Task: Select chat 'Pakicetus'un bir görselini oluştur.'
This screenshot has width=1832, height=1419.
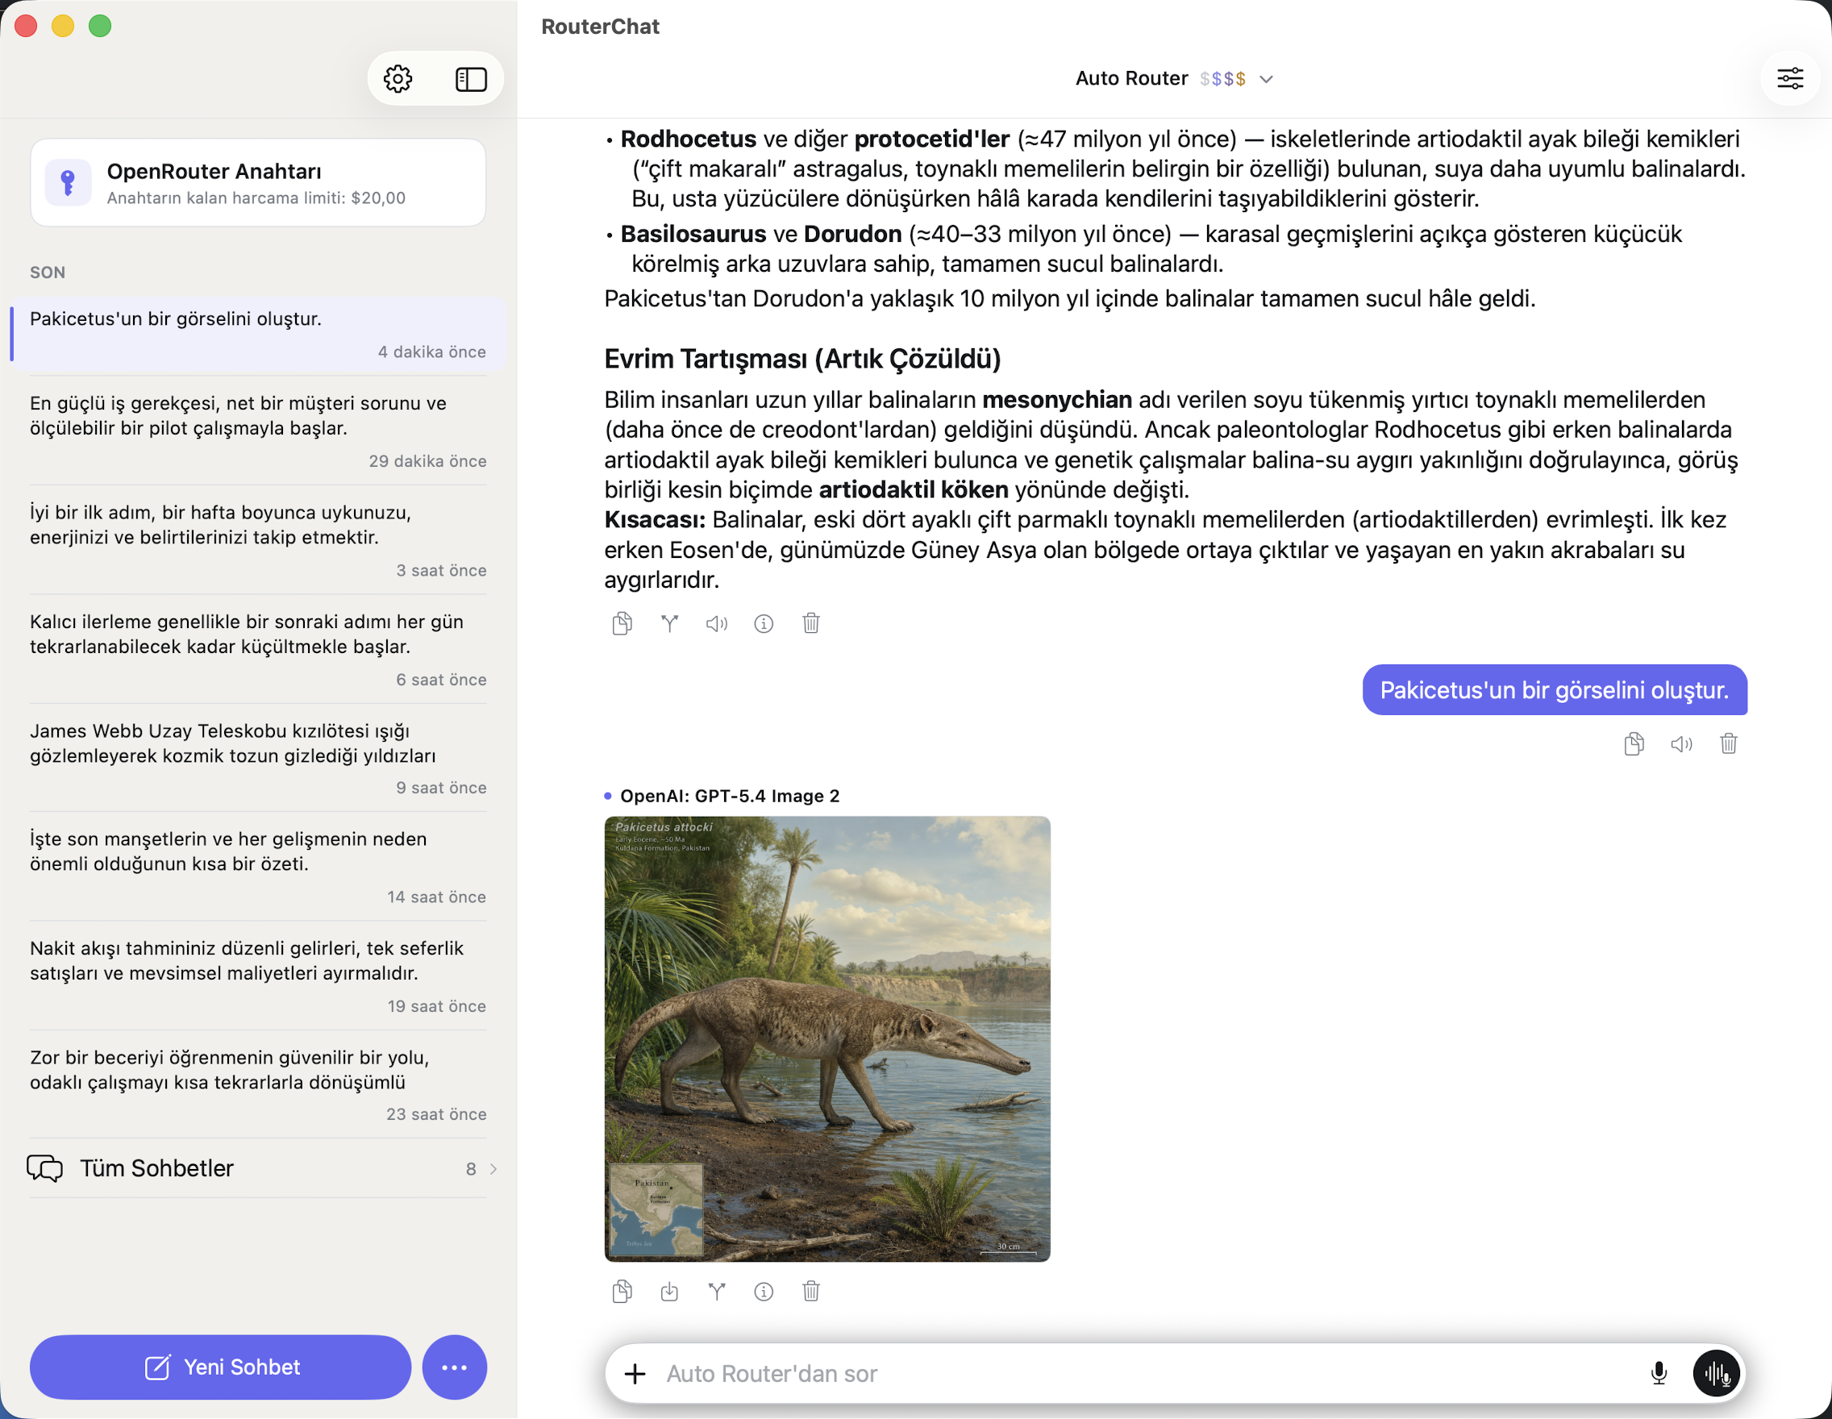Action: [258, 334]
